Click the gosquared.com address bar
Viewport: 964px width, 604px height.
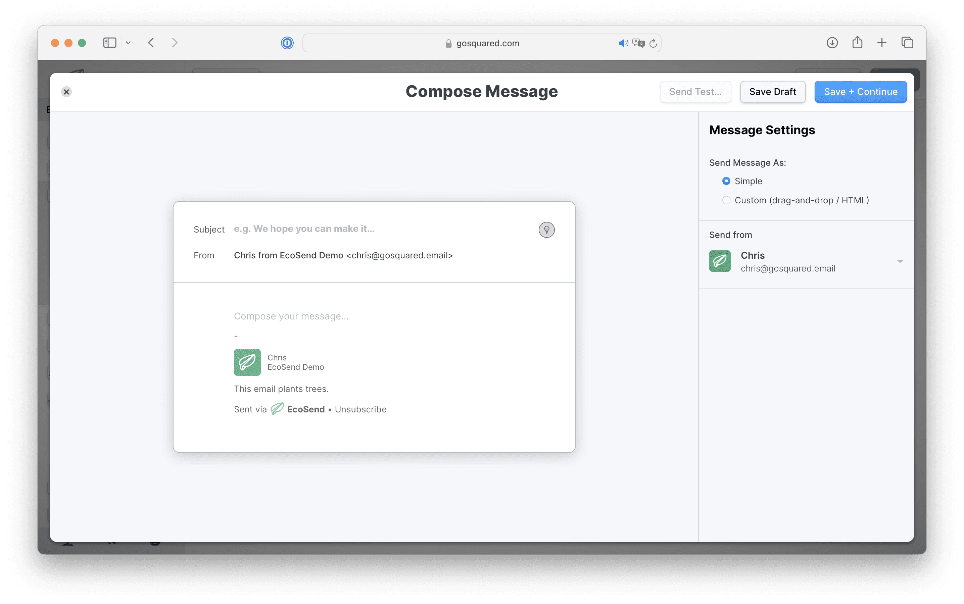point(481,43)
